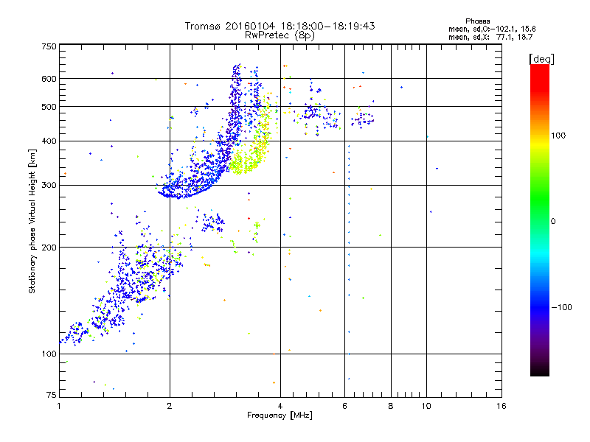Screen dimensions: 590x442
Task: Click the y-axis tick label '750'
Action: (x=49, y=46)
